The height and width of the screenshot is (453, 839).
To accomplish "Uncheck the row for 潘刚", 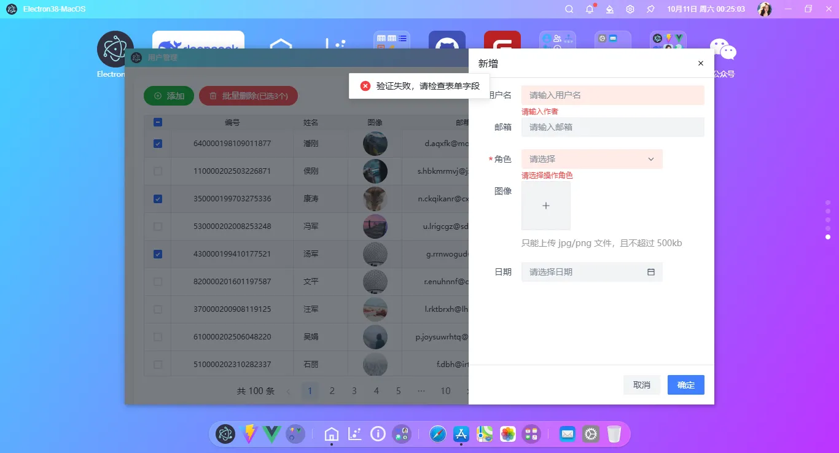I will pos(157,143).
